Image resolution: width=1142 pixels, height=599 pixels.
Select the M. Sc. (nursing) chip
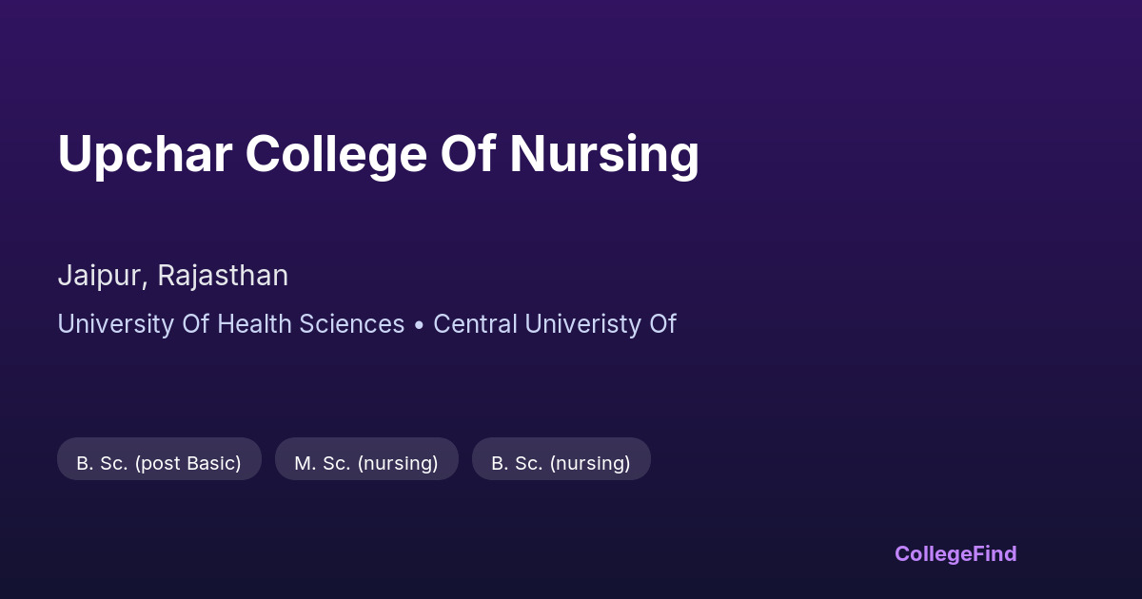click(x=366, y=462)
